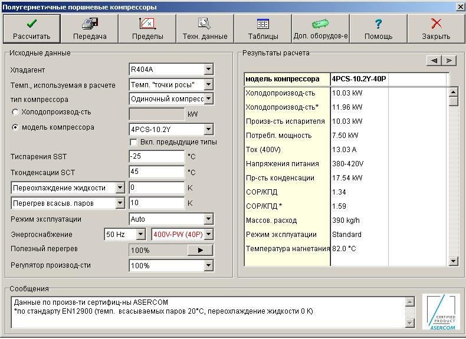Screen dimensions: 466x339
Task: Click Пр-сть конденсации row label
Action: [x=280, y=178]
